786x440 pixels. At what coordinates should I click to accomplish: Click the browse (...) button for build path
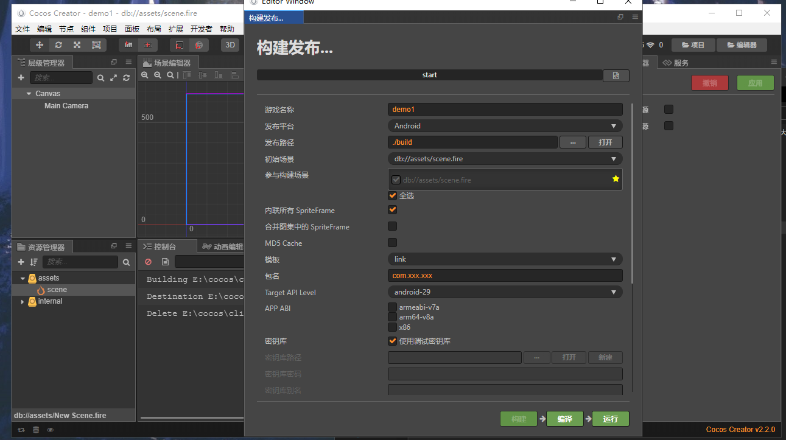click(573, 142)
